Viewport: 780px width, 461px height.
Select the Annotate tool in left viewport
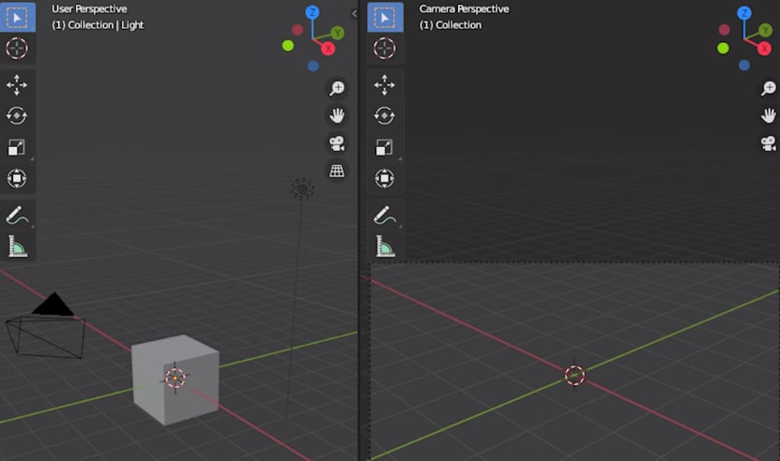click(x=18, y=216)
